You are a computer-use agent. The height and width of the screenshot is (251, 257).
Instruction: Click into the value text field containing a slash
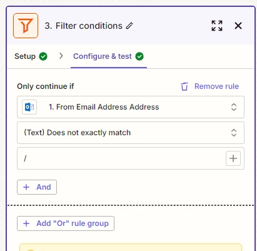point(121,158)
